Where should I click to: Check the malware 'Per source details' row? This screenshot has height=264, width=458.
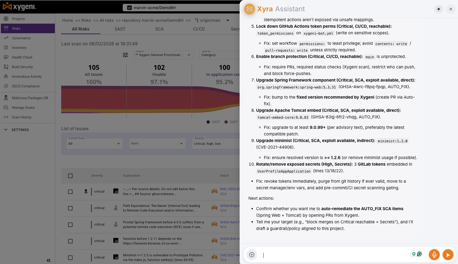click(x=70, y=192)
